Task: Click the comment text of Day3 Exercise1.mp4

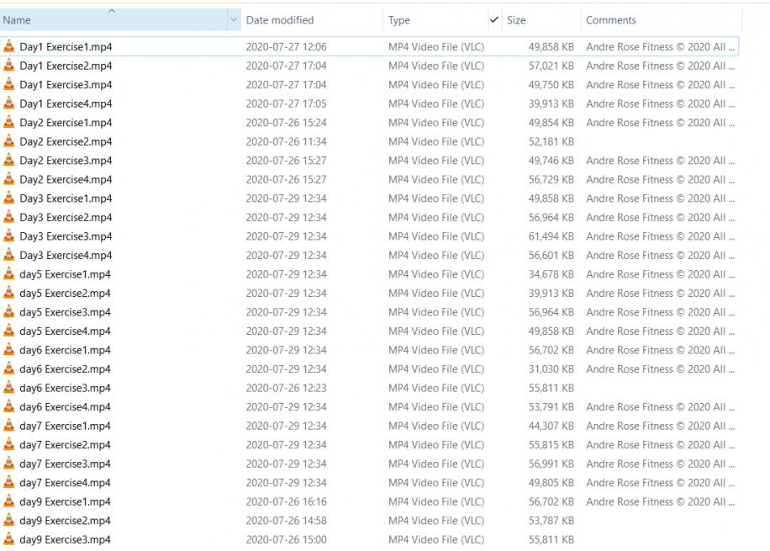Action: pos(661,199)
